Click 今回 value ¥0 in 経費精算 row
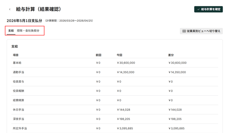 coord(119,100)
